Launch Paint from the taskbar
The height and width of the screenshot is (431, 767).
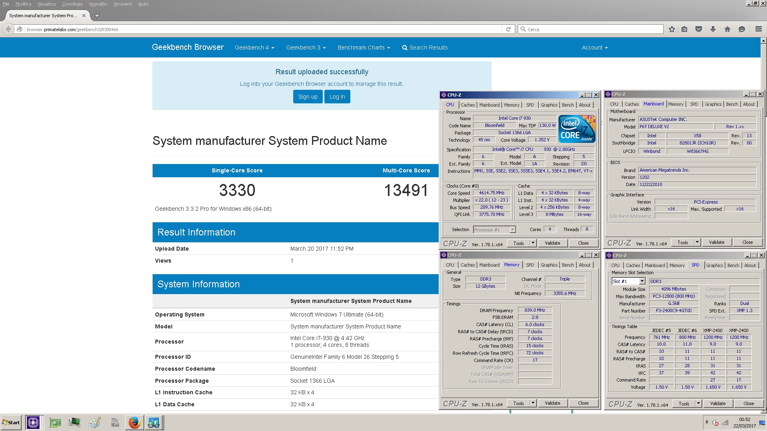pyautogui.click(x=94, y=422)
